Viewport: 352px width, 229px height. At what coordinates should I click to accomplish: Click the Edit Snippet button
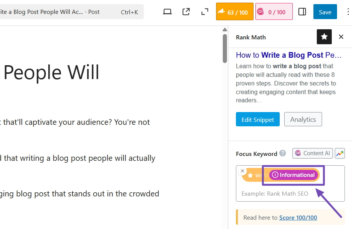coord(258,120)
